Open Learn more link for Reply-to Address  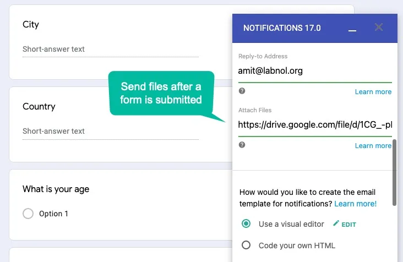[x=373, y=92]
